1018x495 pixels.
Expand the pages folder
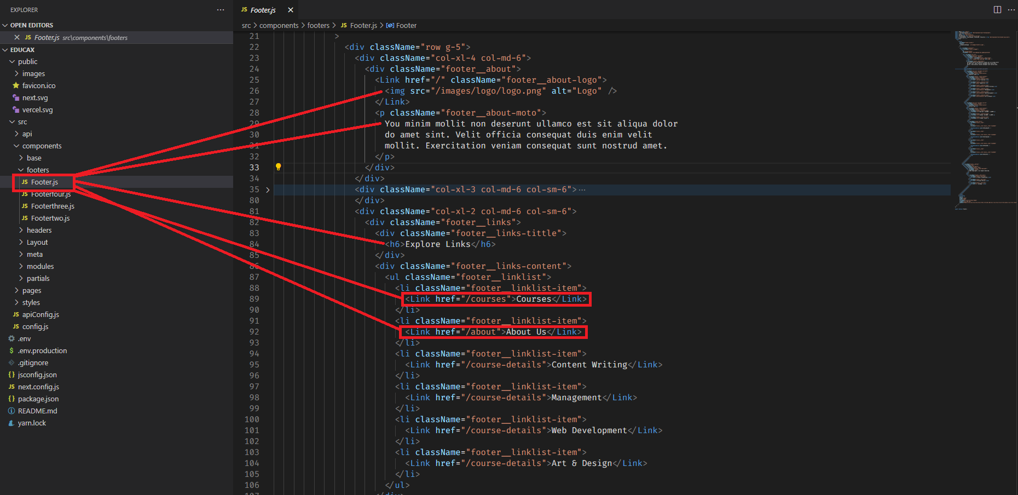32,290
